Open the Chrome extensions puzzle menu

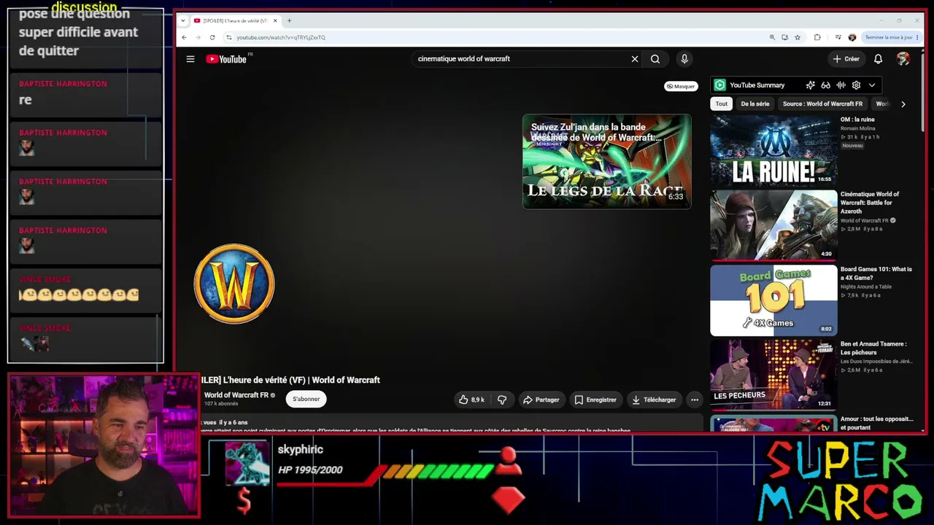click(x=817, y=37)
